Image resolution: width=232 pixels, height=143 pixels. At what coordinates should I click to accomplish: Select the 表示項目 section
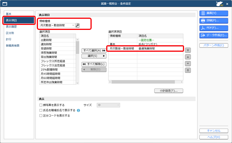pos(19,20)
